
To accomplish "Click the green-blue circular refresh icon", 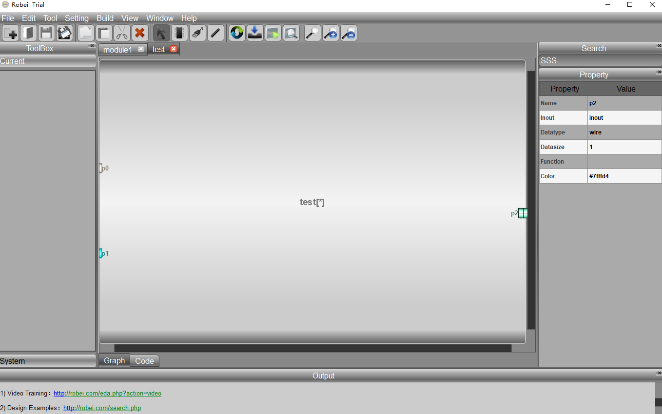I will pos(237,33).
